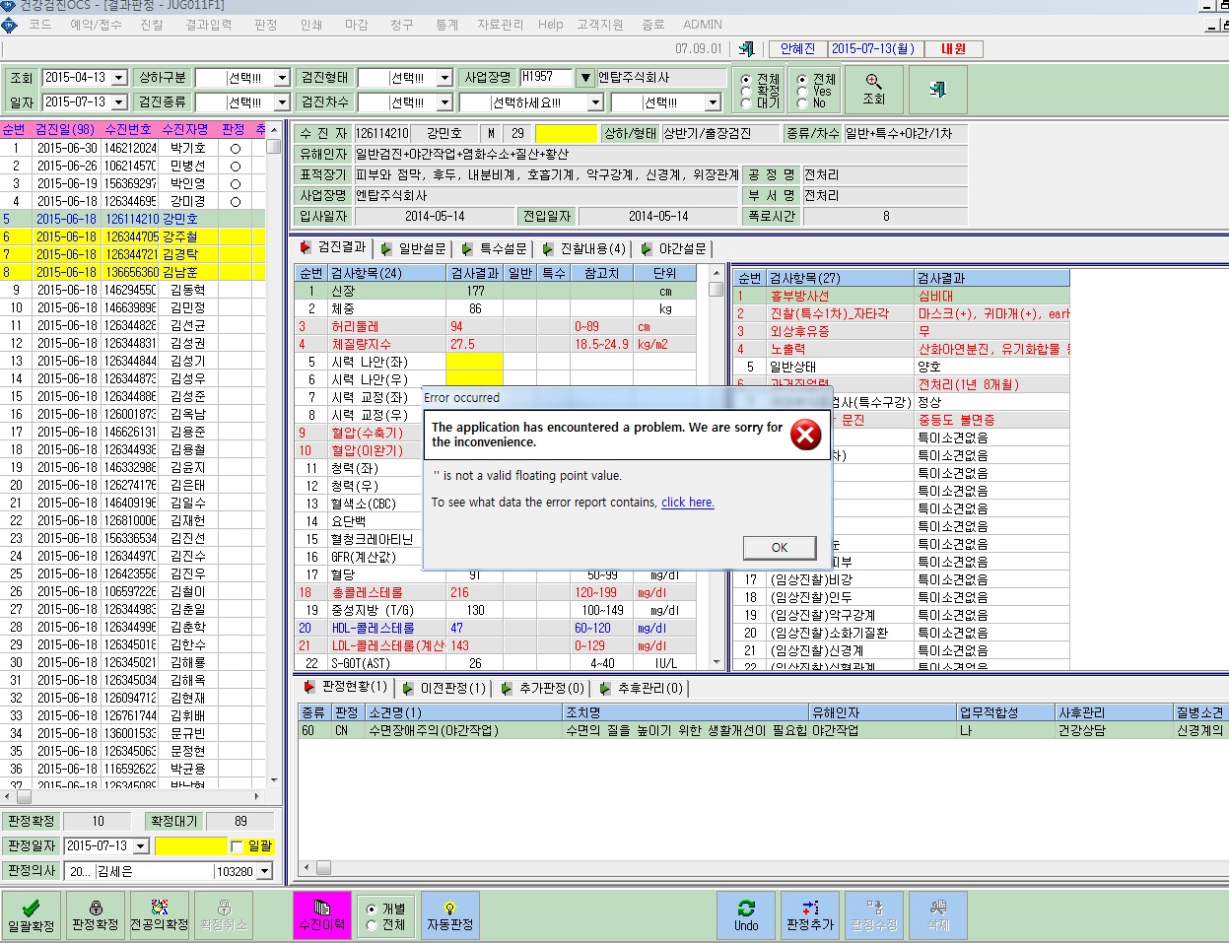
Task: Open the 판정의사 doctor dropdown
Action: [264, 871]
